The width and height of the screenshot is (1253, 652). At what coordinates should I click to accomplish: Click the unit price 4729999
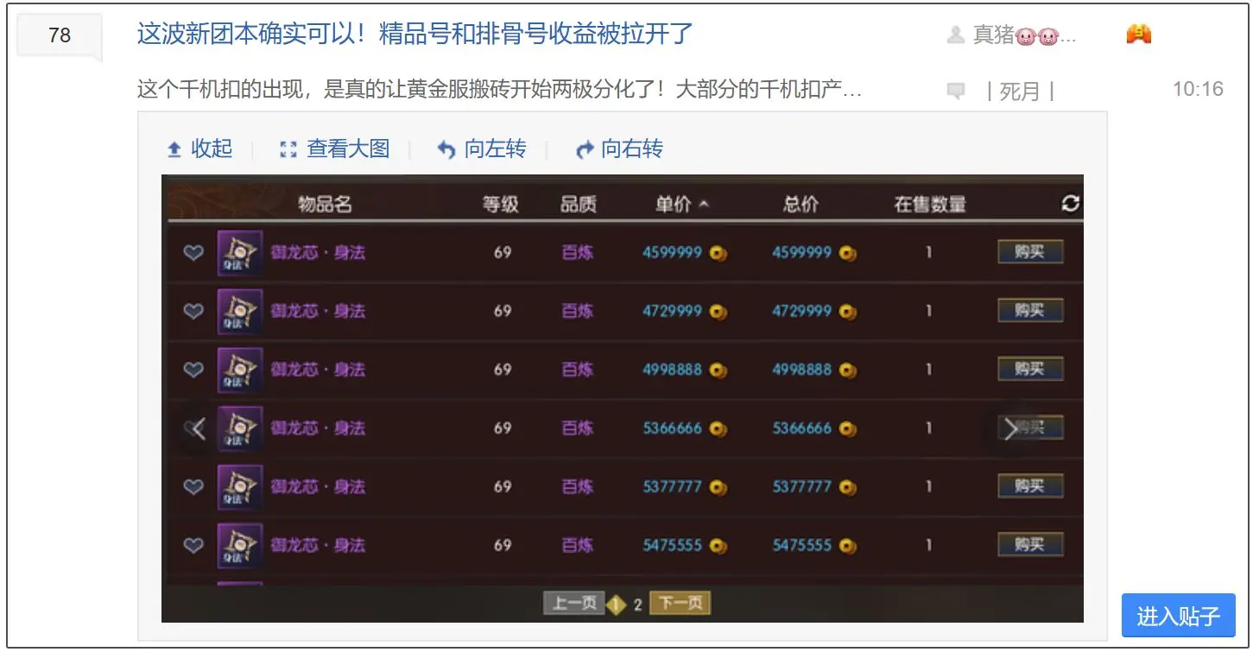pos(672,311)
